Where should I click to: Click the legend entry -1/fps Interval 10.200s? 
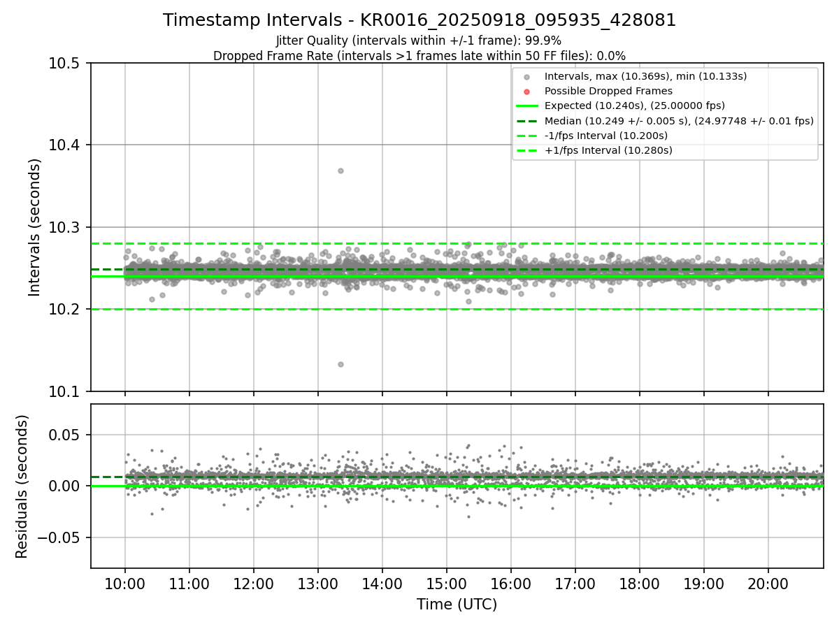(606, 136)
